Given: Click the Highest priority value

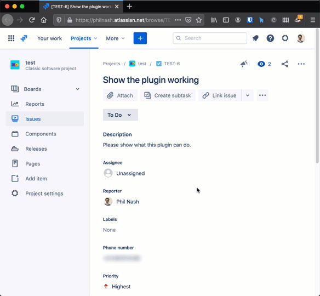Looking at the screenshot, I should pyautogui.click(x=117, y=287).
